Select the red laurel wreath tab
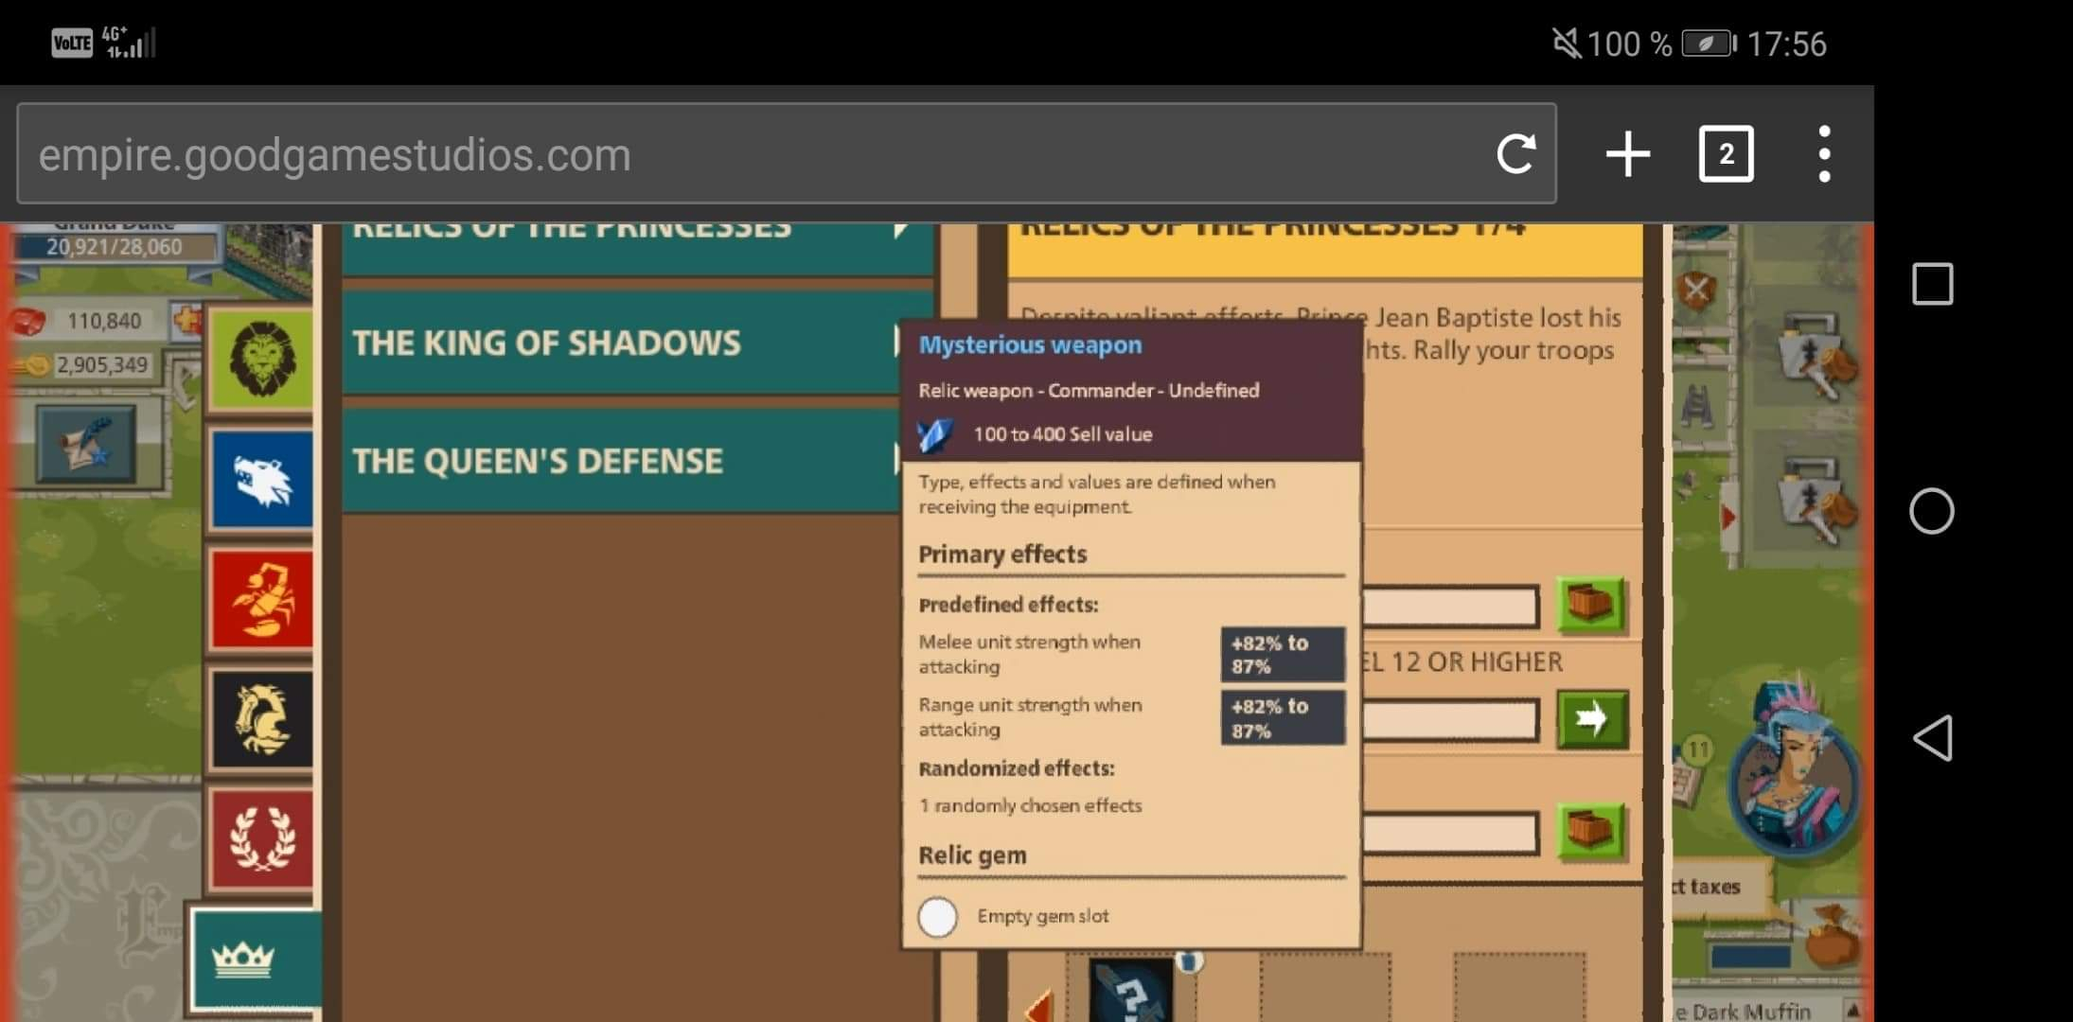The height and width of the screenshot is (1022, 2073). (262, 838)
